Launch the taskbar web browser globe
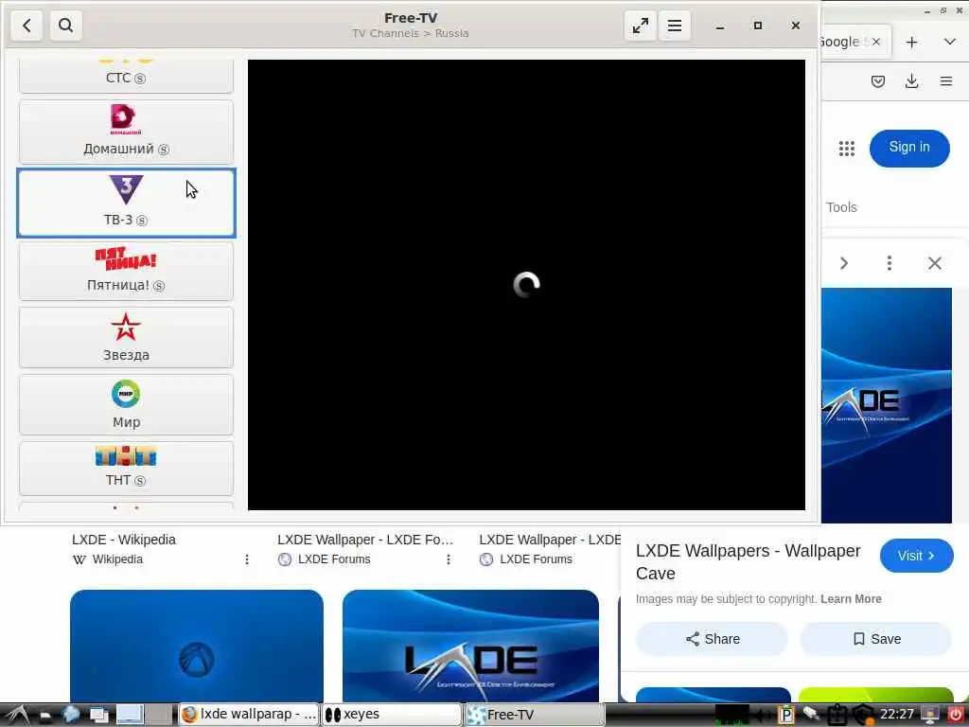969x727 pixels. pyautogui.click(x=71, y=716)
